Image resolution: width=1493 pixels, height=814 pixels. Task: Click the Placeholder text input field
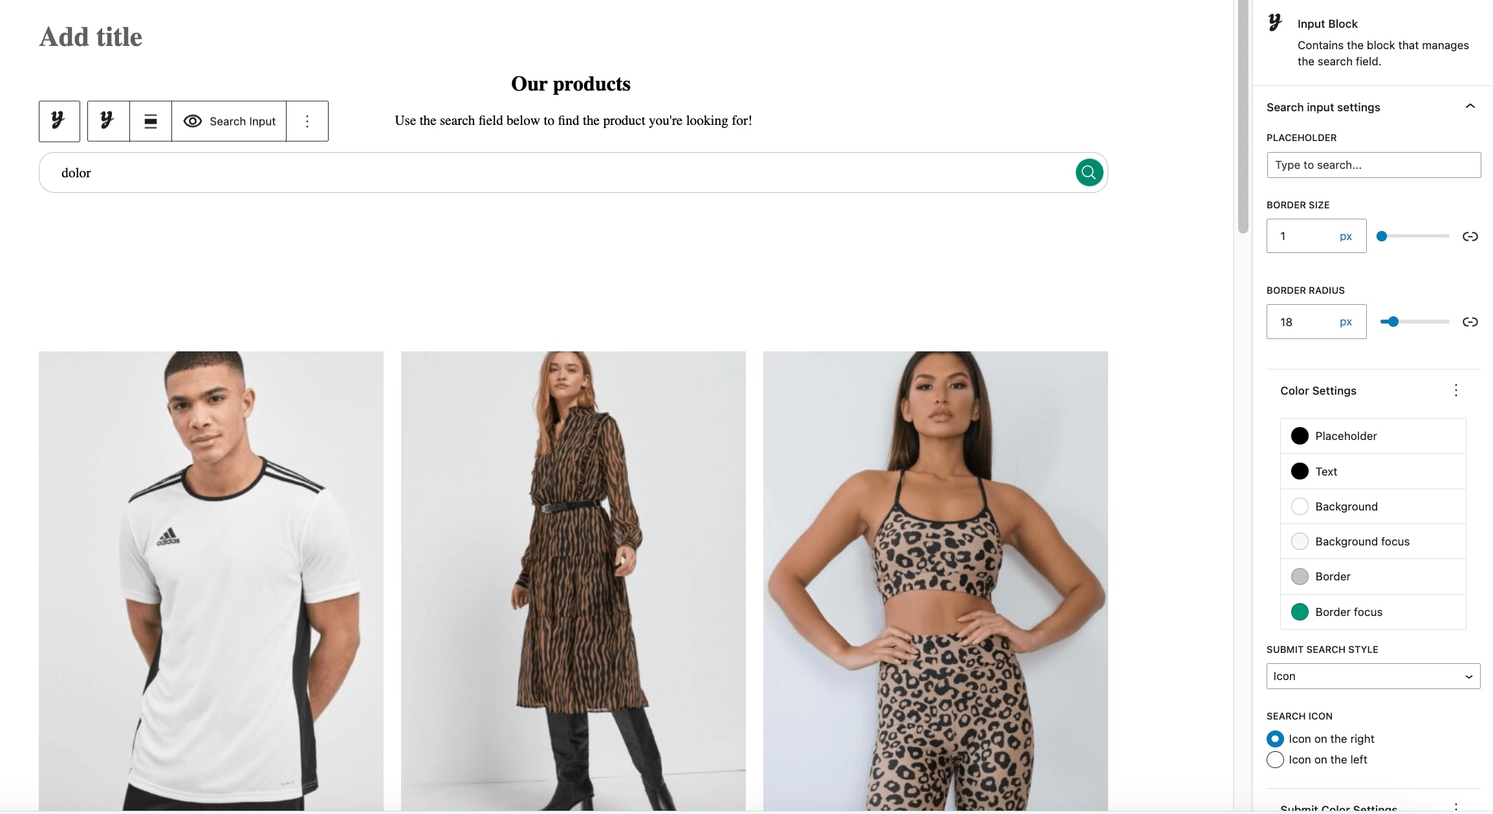click(x=1373, y=165)
